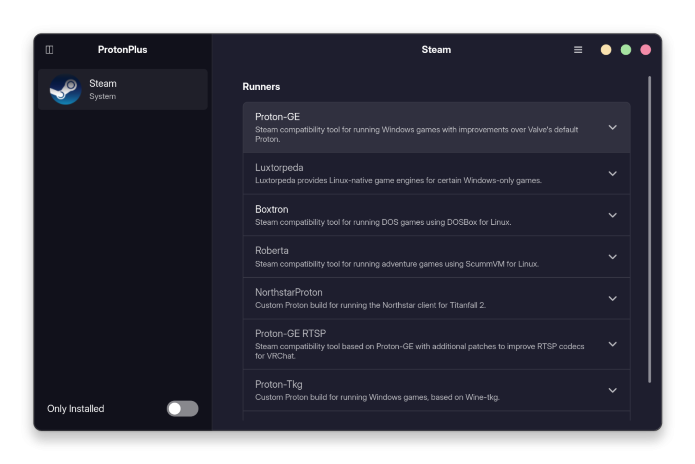Expand the Proton-Tkg runner details
The height and width of the screenshot is (464, 695).
point(613,390)
